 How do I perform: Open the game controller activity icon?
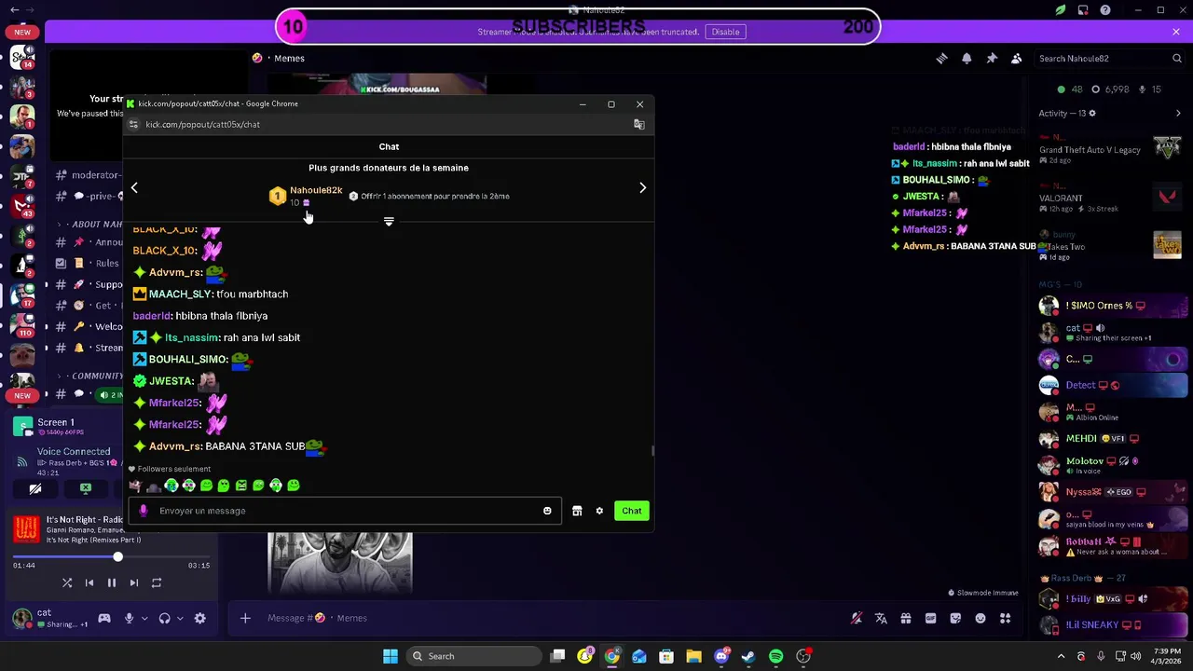coord(104,618)
